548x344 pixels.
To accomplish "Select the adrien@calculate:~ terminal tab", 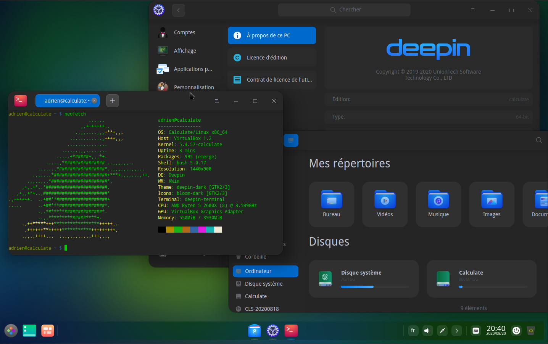I will 67,101.
